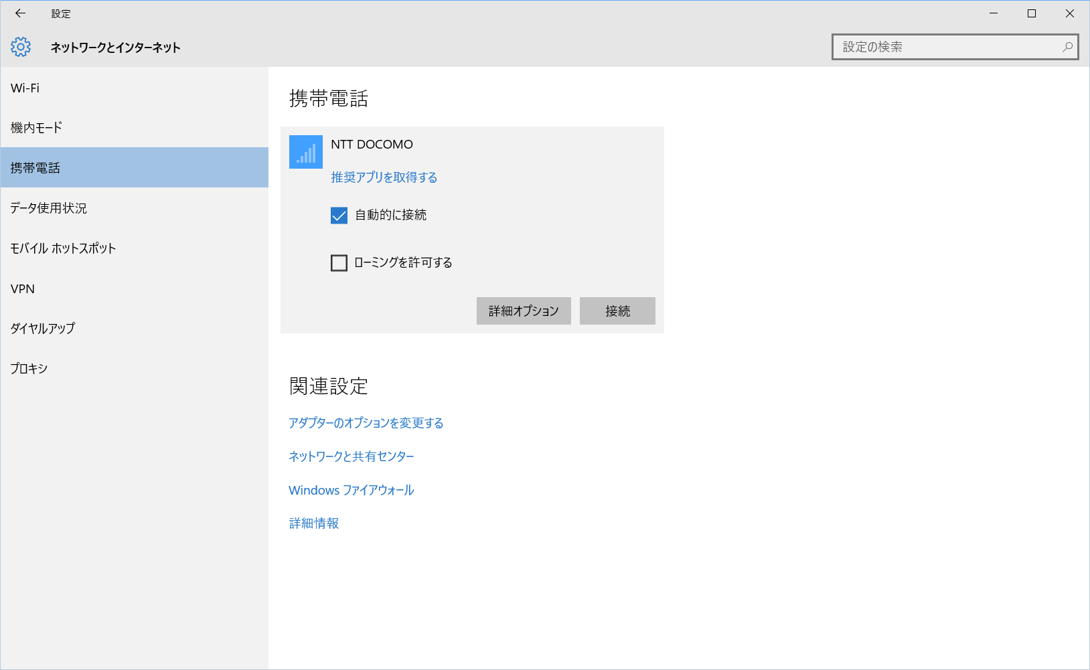
Task: Open the VPN settings page
Action: tap(134, 288)
